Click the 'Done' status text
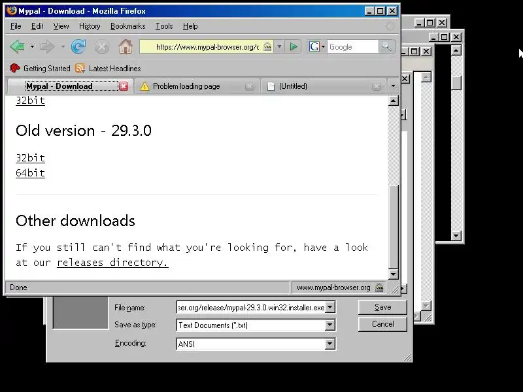 click(18, 287)
